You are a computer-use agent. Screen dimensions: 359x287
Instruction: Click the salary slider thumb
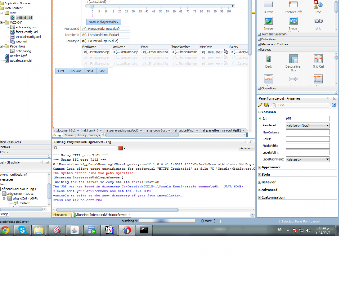[92, 6]
